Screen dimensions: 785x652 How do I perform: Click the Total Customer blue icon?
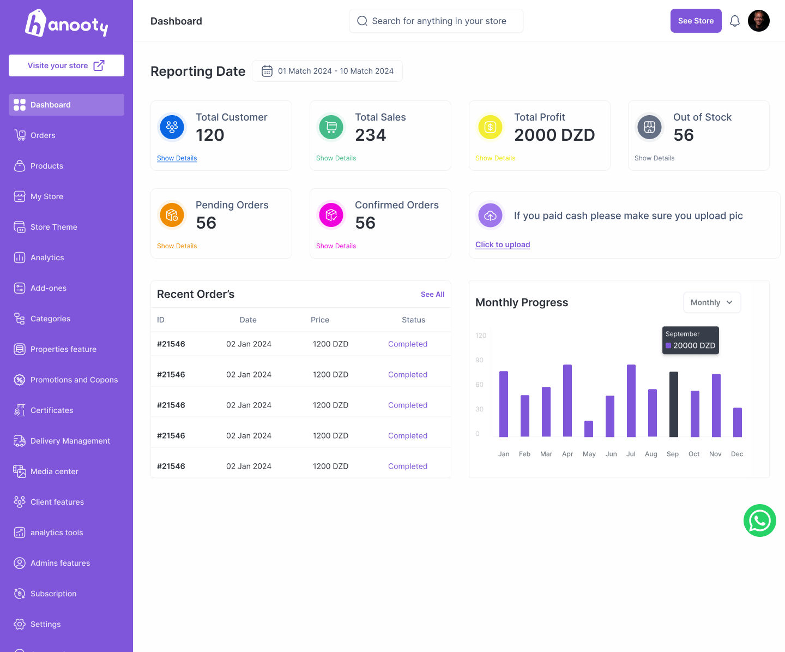pos(172,127)
